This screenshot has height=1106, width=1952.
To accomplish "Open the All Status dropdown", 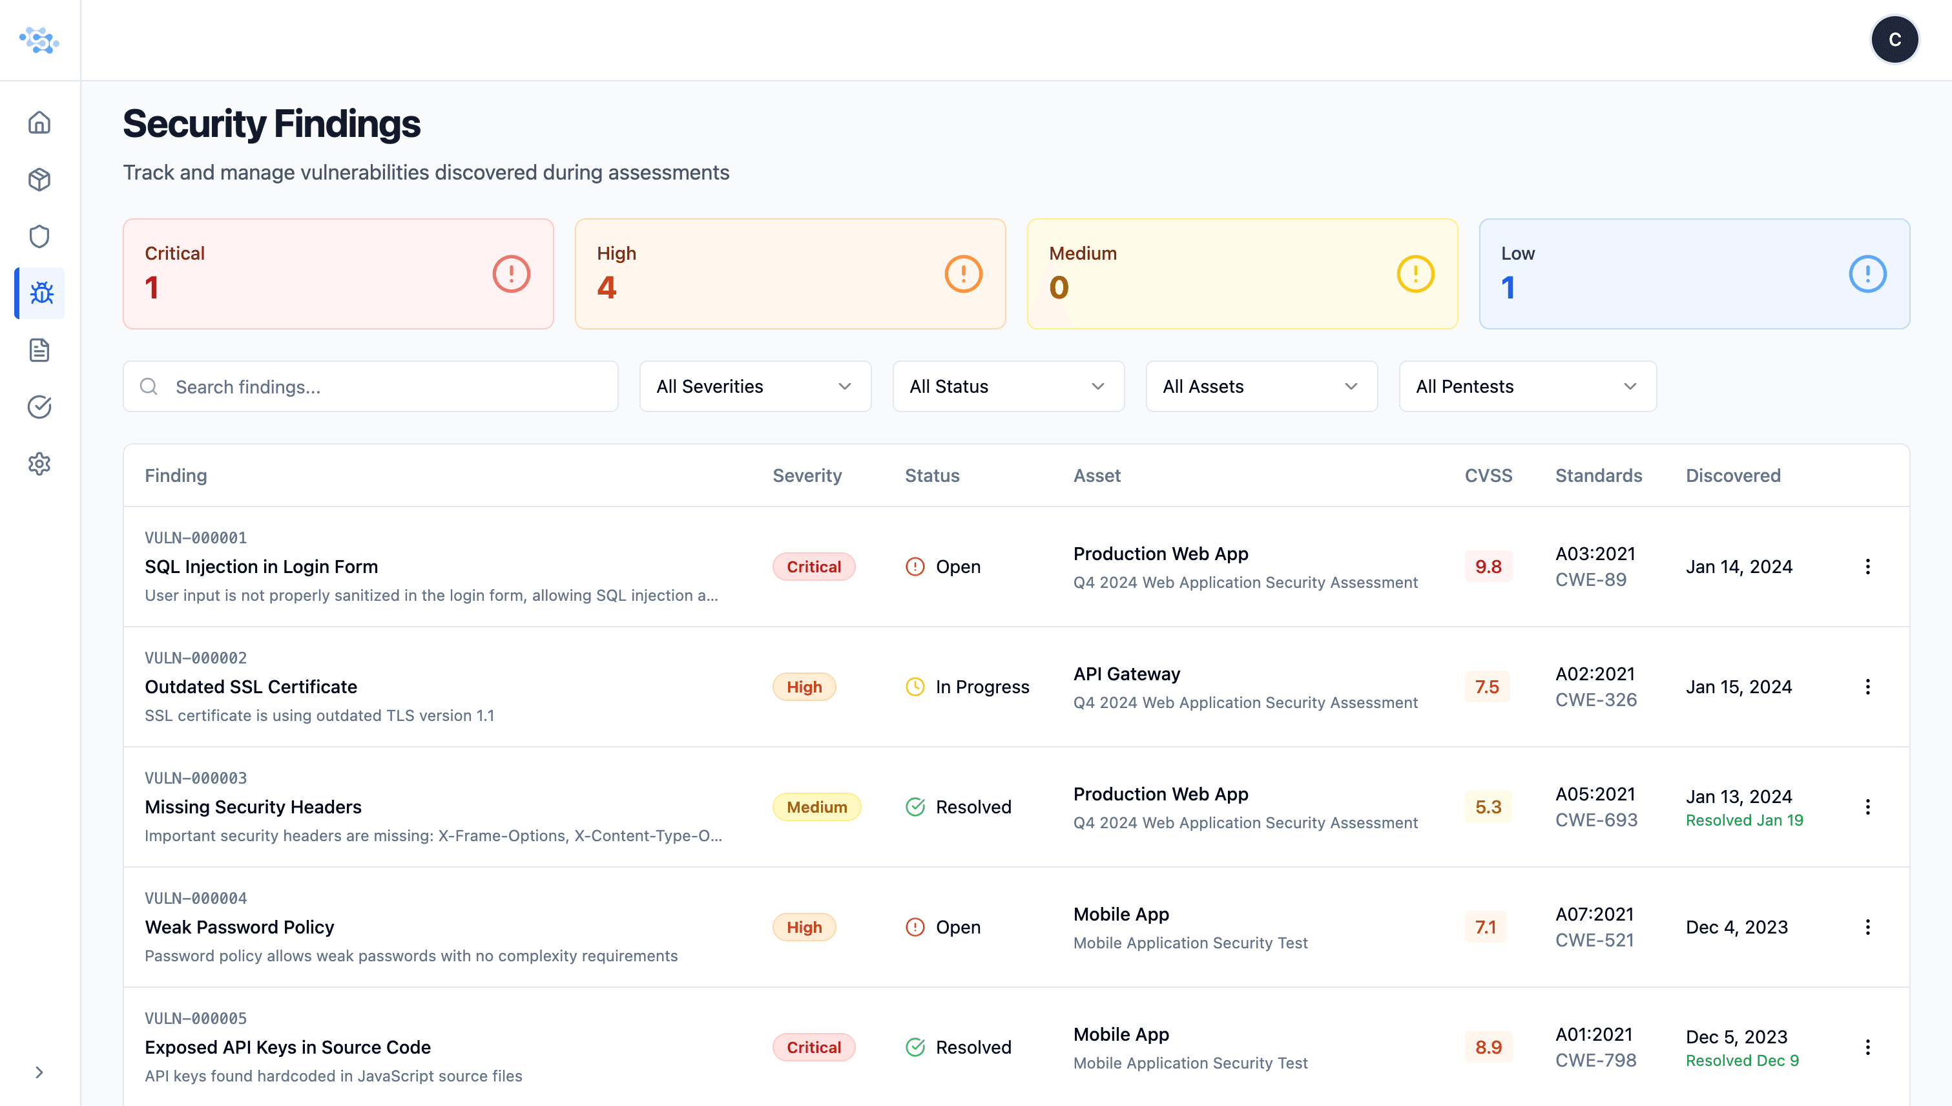I will 1008,386.
